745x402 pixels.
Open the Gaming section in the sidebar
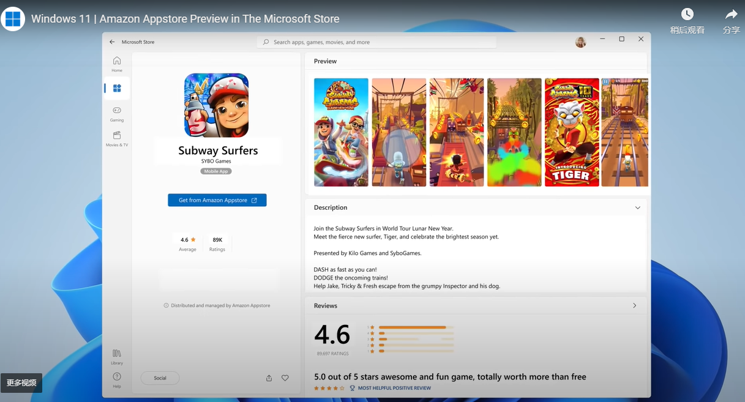[x=117, y=114]
